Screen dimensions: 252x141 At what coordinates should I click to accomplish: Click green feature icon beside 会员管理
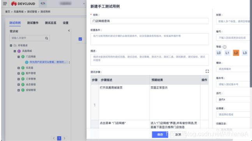click(23, 85)
